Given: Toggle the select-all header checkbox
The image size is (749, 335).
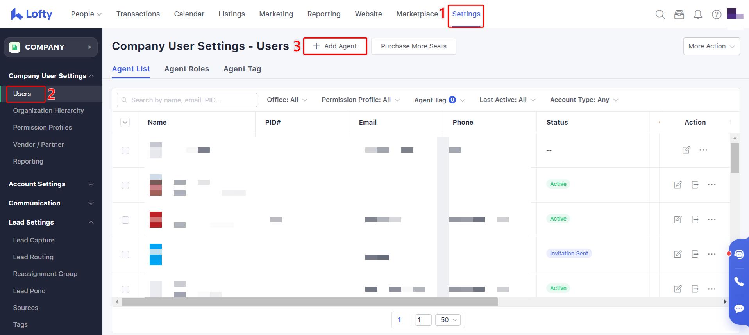Looking at the screenshot, I should tap(125, 122).
